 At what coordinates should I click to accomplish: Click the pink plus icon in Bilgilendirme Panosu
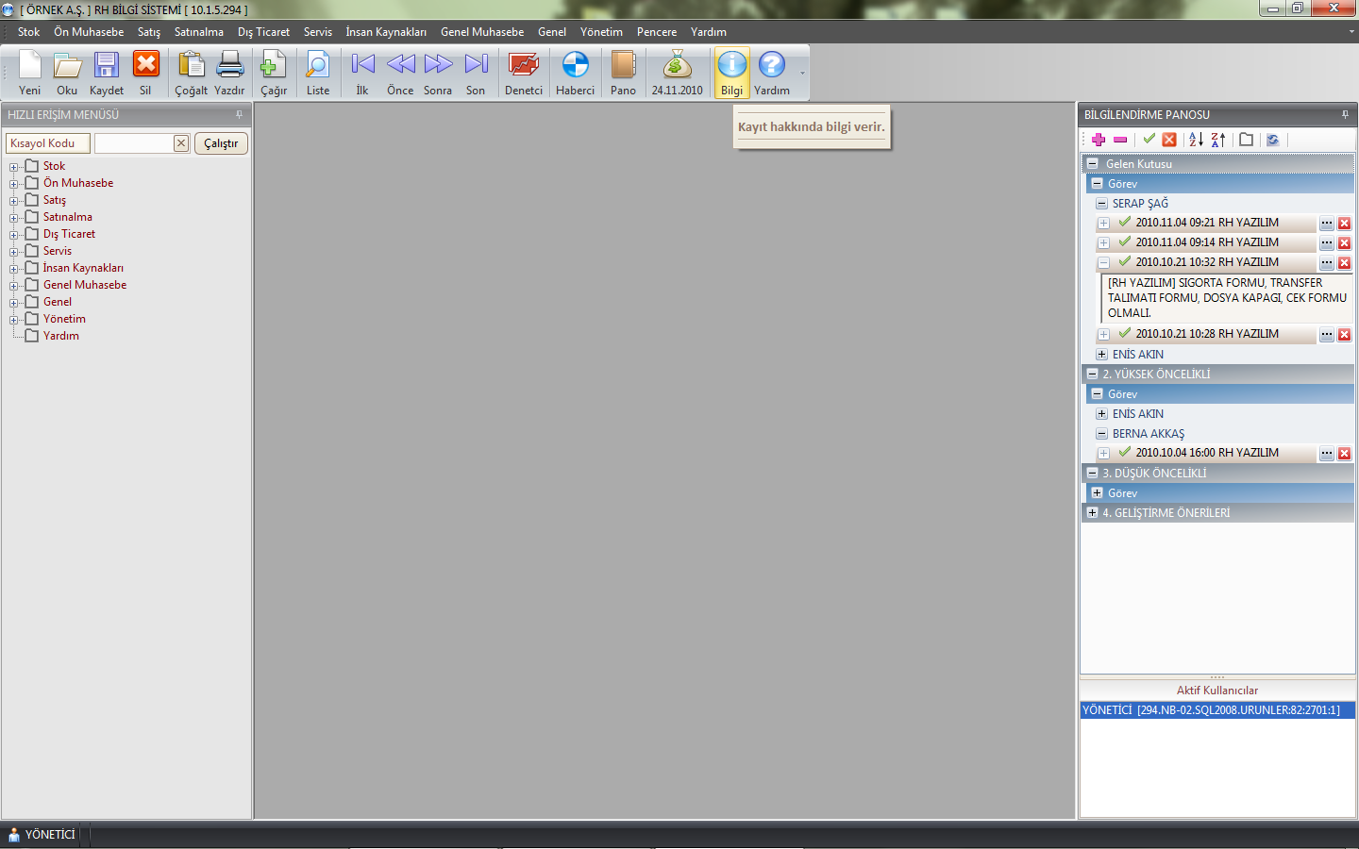(x=1099, y=140)
